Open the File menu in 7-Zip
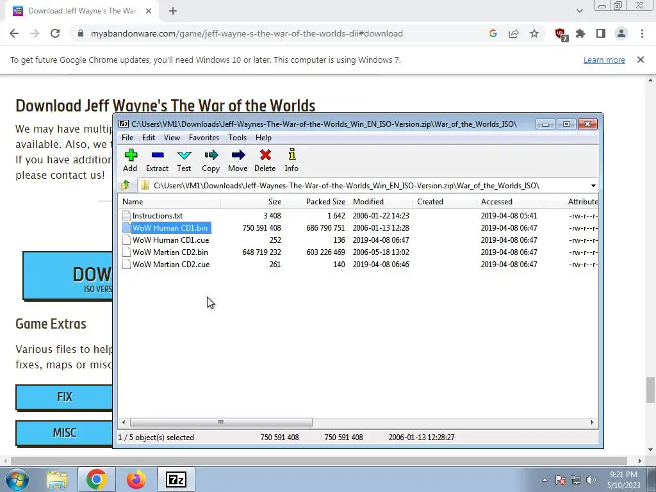The width and height of the screenshot is (656, 492). coord(127,138)
